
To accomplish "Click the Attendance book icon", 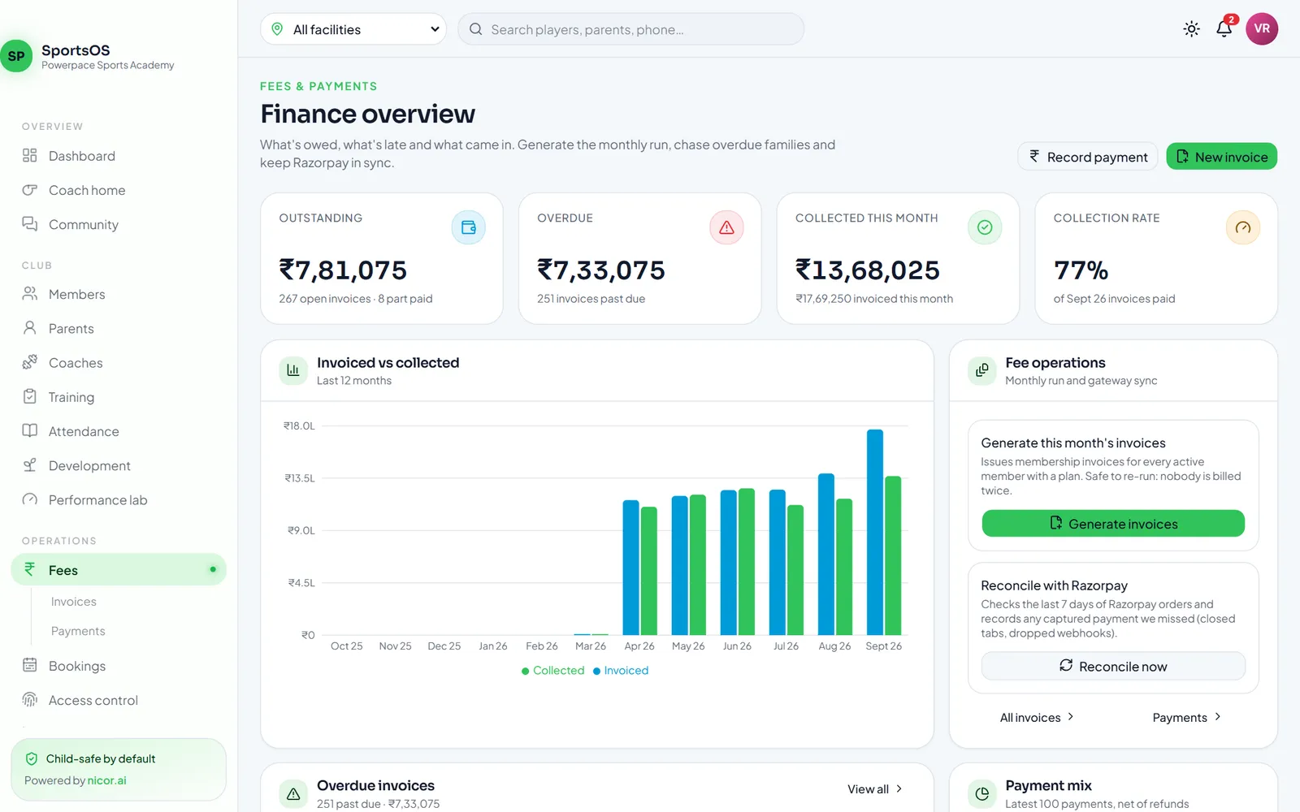I will [x=30, y=430].
